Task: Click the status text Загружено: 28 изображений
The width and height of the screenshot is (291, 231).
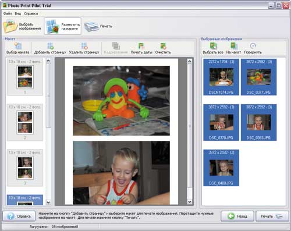Action: coord(54,226)
